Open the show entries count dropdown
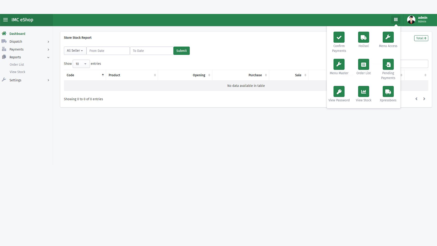Screen dimensions: 437x246 (x=81, y=64)
